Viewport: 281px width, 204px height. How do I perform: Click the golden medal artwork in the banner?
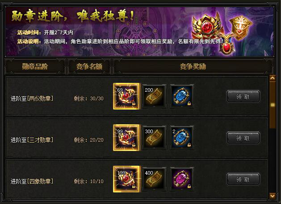coord(222,32)
